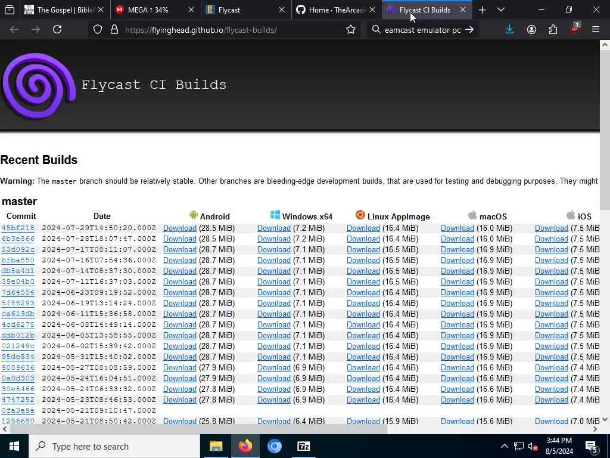This screenshot has height=458, width=610.
Task: Download Android build for commit 45bf218
Action: click(180, 228)
